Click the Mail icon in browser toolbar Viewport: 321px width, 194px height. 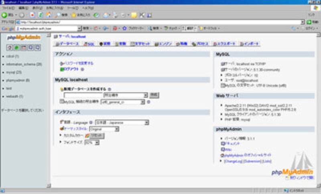coord(106,15)
